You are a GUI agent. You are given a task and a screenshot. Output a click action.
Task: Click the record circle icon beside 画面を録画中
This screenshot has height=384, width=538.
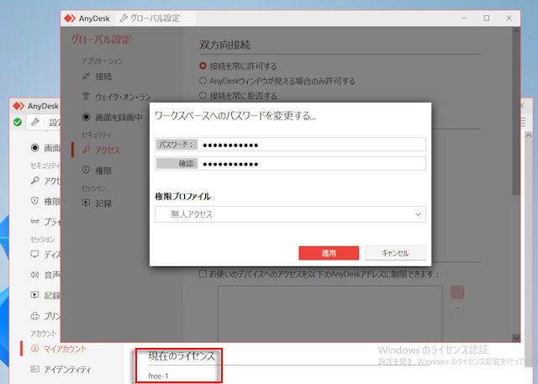pos(86,117)
